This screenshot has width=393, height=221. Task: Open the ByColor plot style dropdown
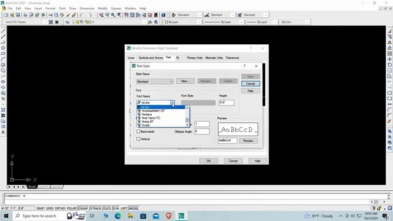tap(295, 22)
